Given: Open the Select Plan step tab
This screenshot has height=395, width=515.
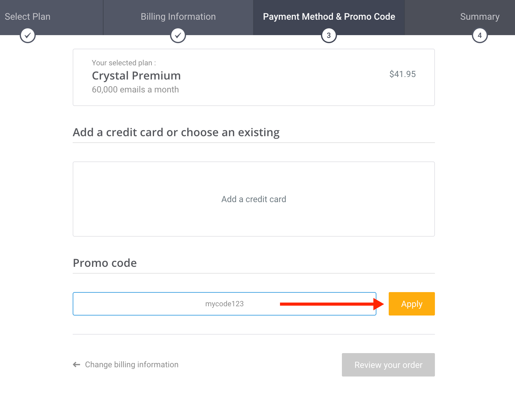Looking at the screenshot, I should click(x=51, y=17).
